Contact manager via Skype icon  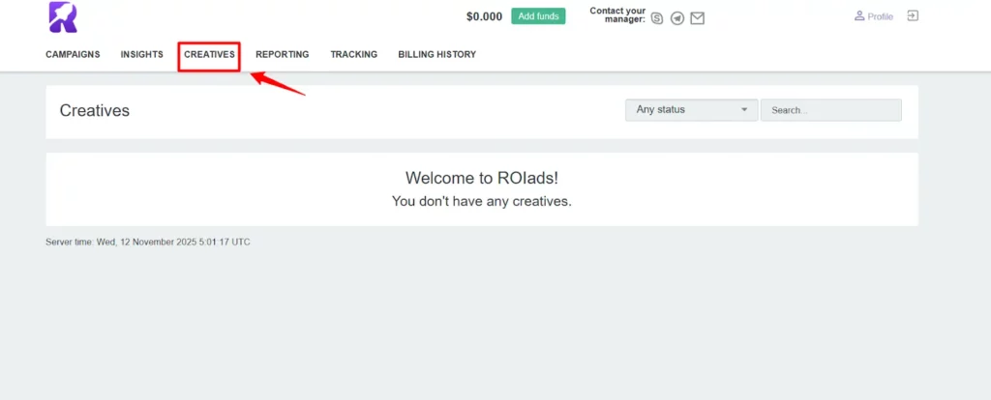pos(657,19)
